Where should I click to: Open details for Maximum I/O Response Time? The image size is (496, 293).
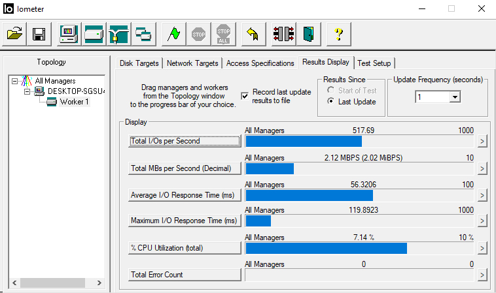point(482,221)
